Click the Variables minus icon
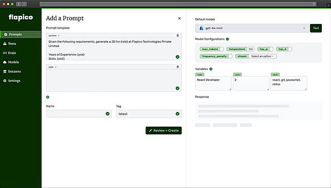Screen dimensions: 331x188 pos(211,69)
